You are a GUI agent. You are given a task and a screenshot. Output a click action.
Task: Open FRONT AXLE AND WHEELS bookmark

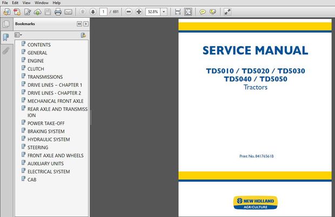point(55,156)
